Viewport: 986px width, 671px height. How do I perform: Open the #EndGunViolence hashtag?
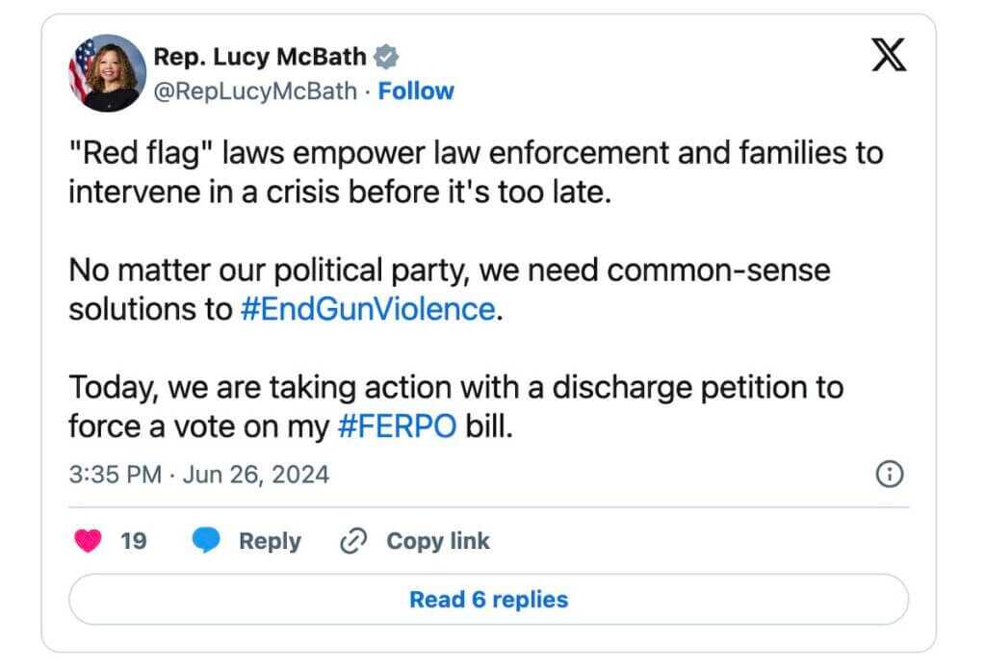coord(368,310)
